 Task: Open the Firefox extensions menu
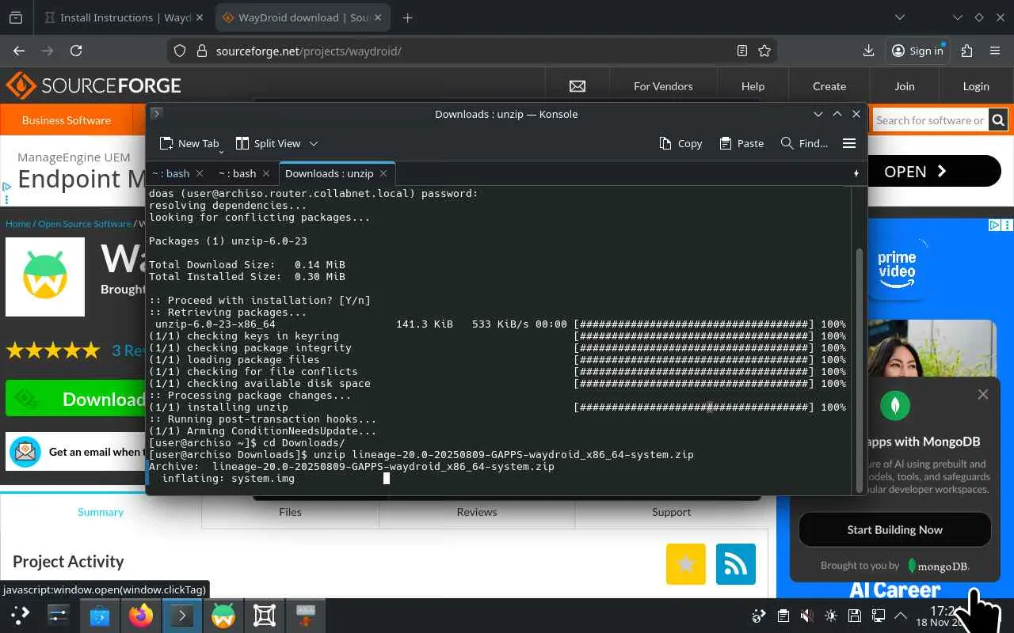[966, 51]
